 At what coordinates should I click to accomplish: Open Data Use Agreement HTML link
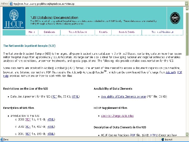click(75, 97)
